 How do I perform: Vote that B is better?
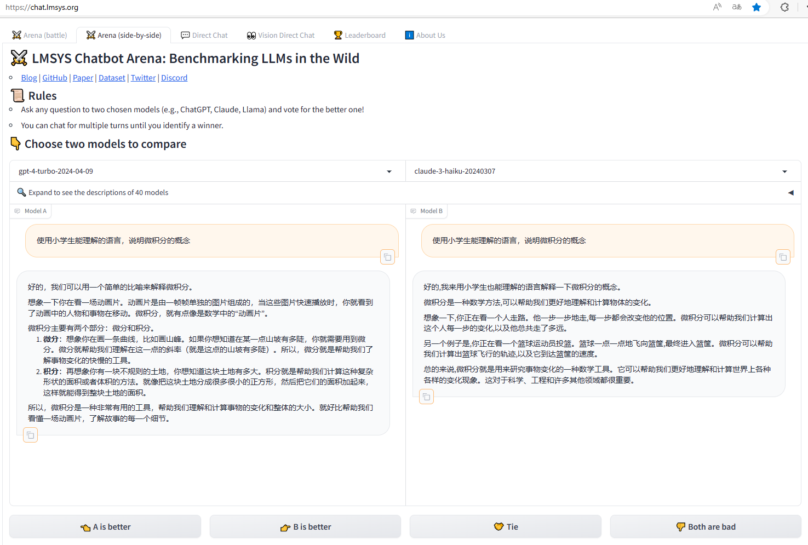click(305, 527)
